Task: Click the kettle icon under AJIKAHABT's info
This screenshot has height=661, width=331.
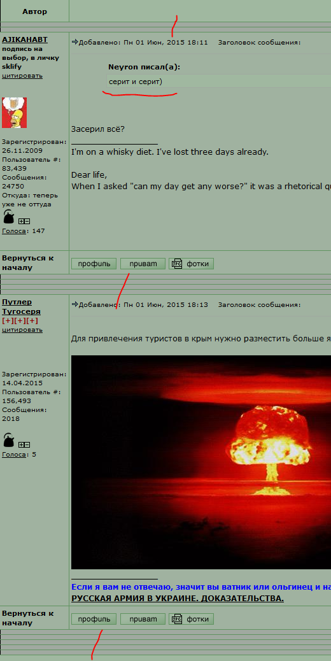Action: [9, 217]
